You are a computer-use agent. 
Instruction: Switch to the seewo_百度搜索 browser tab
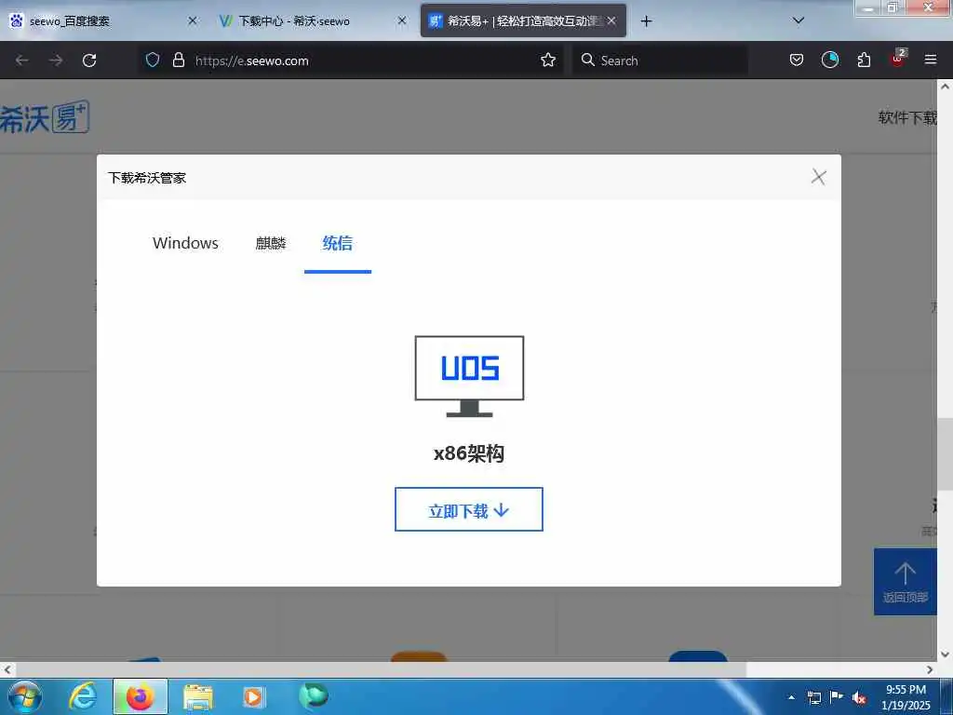pyautogui.click(x=103, y=21)
